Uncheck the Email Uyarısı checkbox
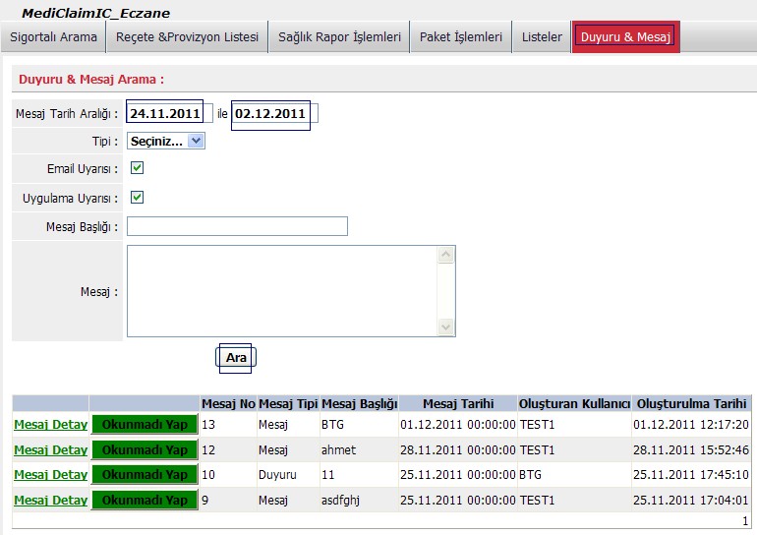The width and height of the screenshot is (757, 535). [x=138, y=169]
